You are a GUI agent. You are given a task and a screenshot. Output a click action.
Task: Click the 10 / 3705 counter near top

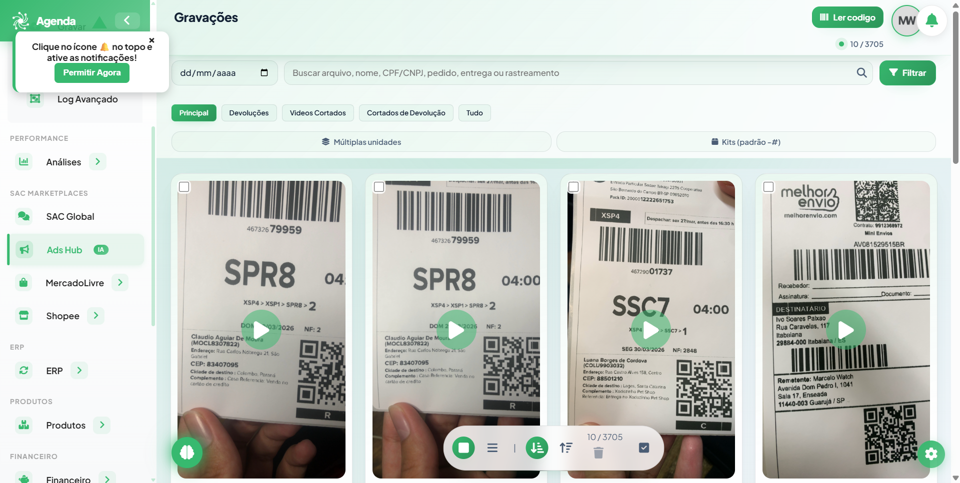[x=866, y=44]
